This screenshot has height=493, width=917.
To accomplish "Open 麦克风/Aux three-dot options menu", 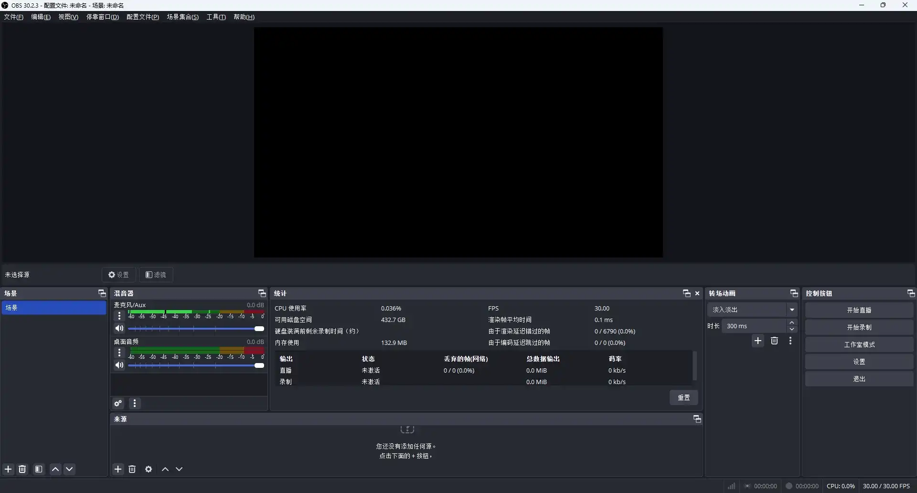I will point(119,316).
